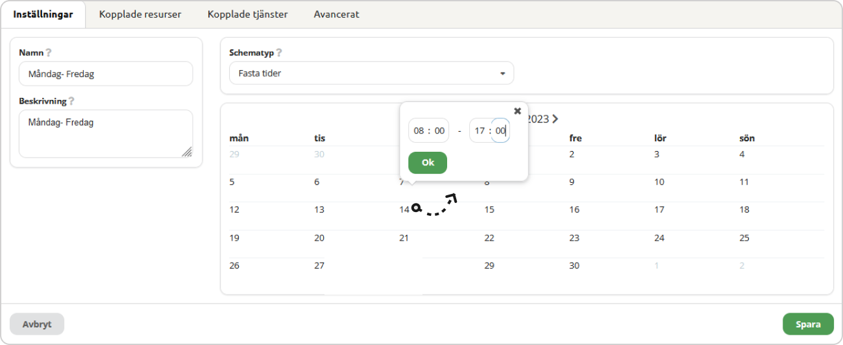Click the Namn text field
Image resolution: width=843 pixels, height=345 pixels.
[x=106, y=74]
